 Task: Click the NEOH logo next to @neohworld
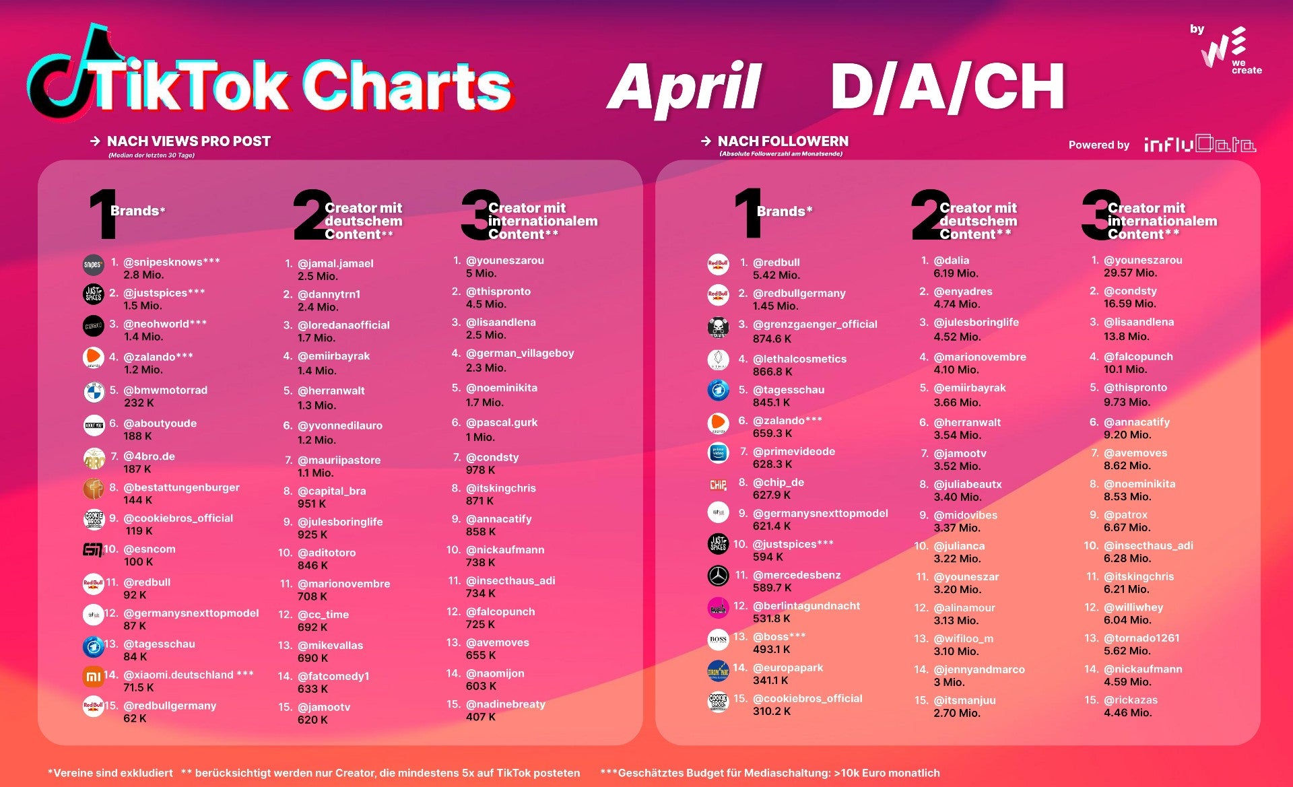click(x=94, y=327)
